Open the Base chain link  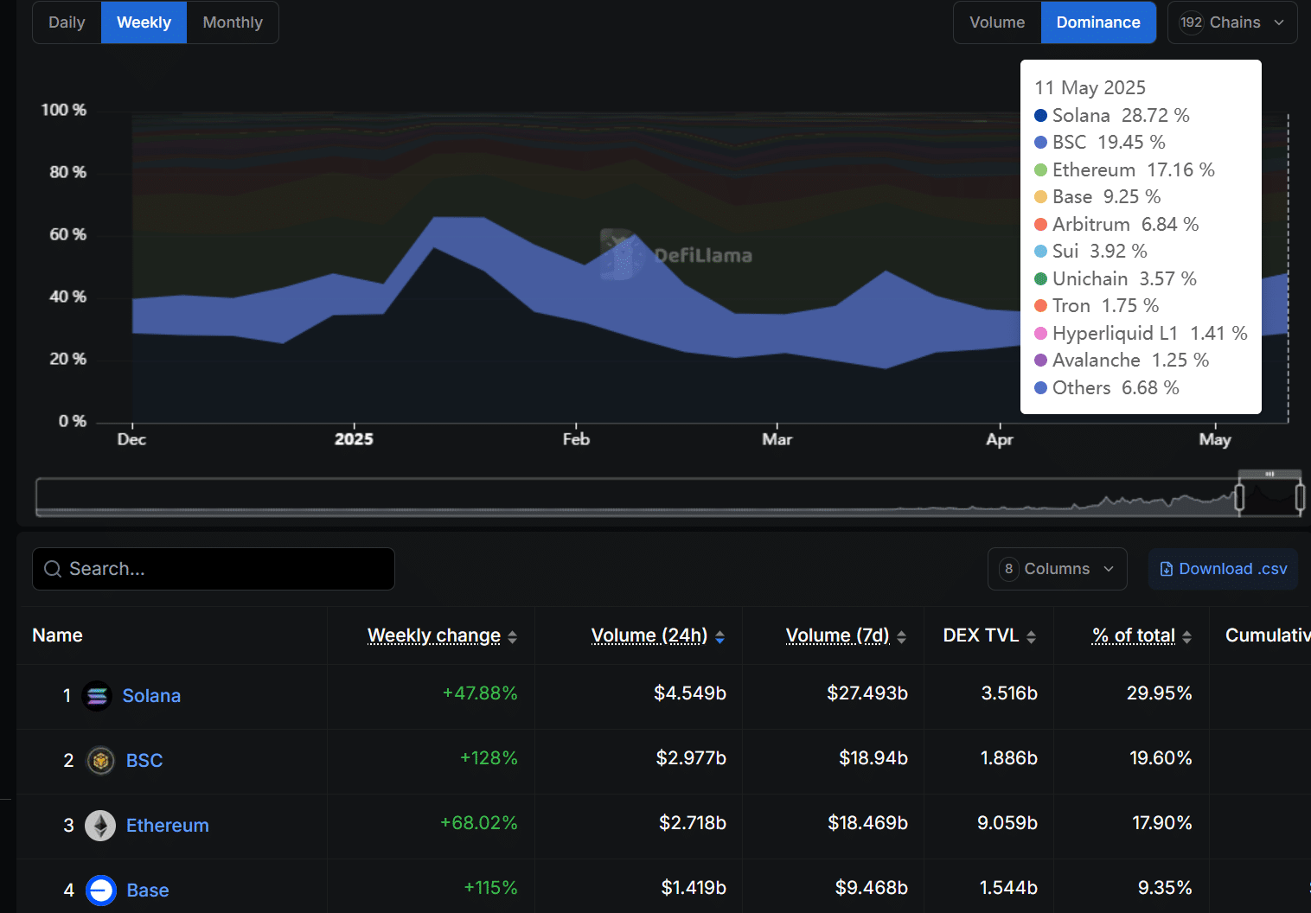tap(148, 891)
